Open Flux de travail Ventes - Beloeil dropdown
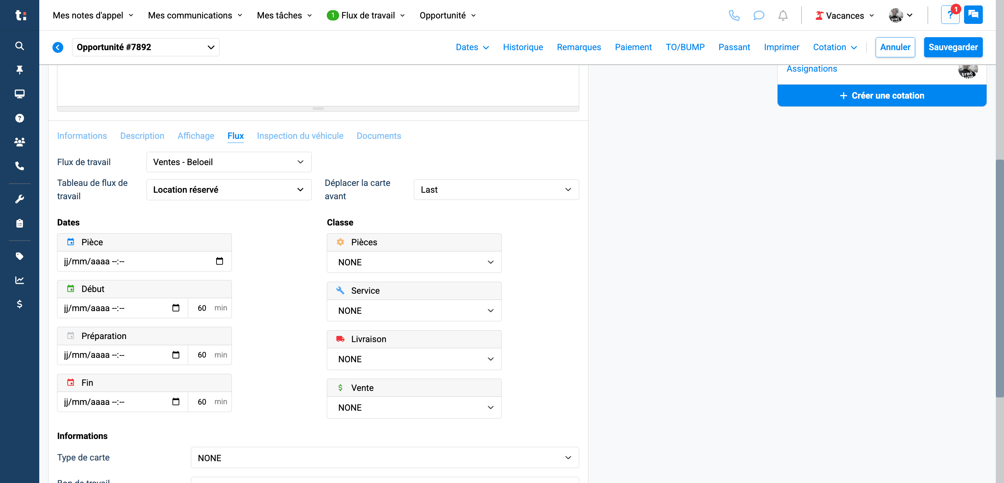This screenshot has width=1004, height=483. tap(229, 162)
